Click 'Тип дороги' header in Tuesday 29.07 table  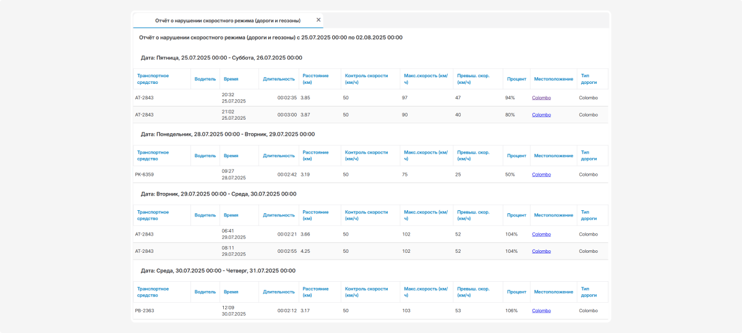tap(589, 215)
